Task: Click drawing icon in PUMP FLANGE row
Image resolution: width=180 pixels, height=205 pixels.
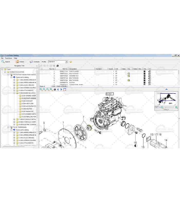Action: (x=145, y=71)
